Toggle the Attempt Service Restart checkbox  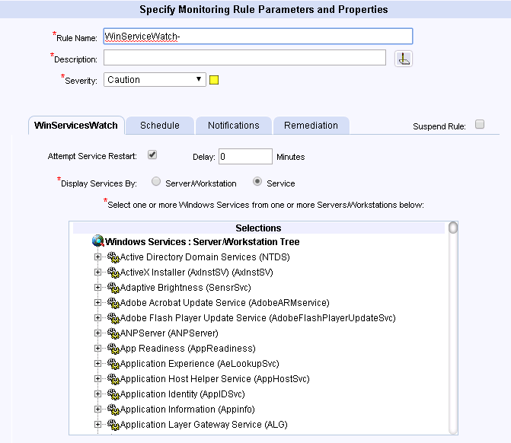point(152,155)
